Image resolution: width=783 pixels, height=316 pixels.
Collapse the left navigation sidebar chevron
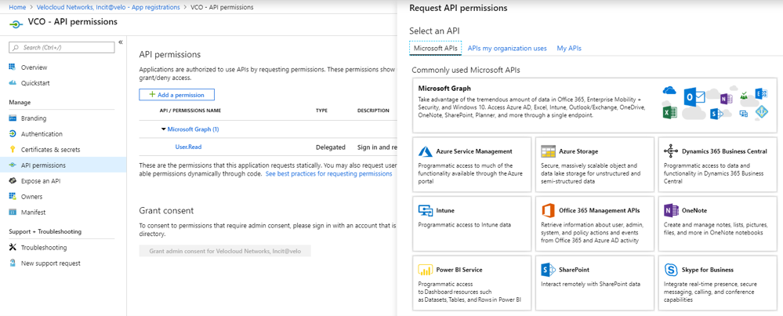click(x=121, y=42)
